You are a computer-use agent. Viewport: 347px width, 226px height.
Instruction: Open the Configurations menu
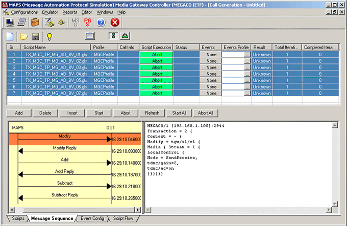(24, 12)
